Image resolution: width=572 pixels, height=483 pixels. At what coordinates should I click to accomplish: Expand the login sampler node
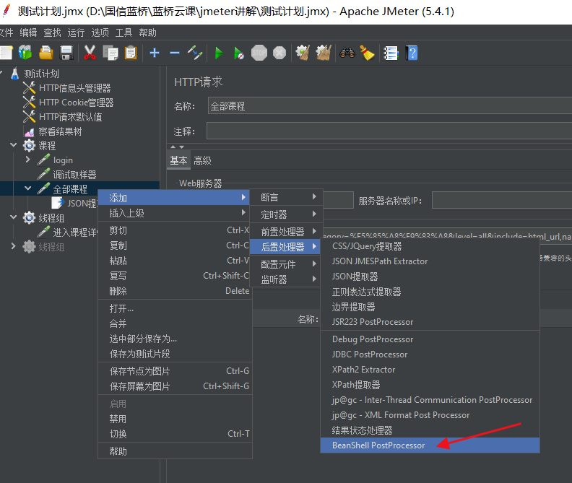(28, 160)
